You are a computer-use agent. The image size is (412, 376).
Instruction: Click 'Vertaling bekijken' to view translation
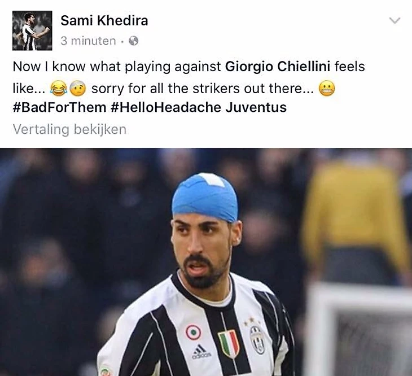(69, 129)
